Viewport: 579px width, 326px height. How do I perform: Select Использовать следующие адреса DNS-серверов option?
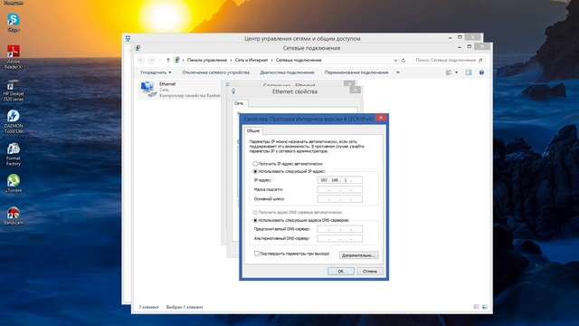coord(255,220)
